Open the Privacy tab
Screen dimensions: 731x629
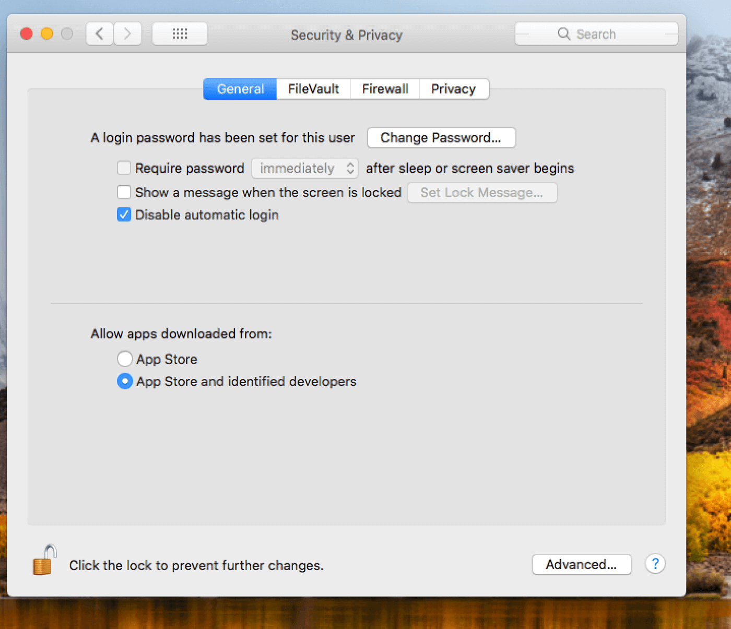click(453, 89)
